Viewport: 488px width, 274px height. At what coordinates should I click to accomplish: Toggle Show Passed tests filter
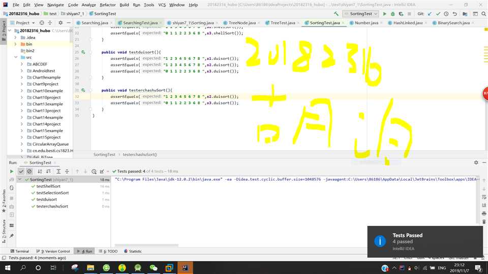tap(21, 171)
